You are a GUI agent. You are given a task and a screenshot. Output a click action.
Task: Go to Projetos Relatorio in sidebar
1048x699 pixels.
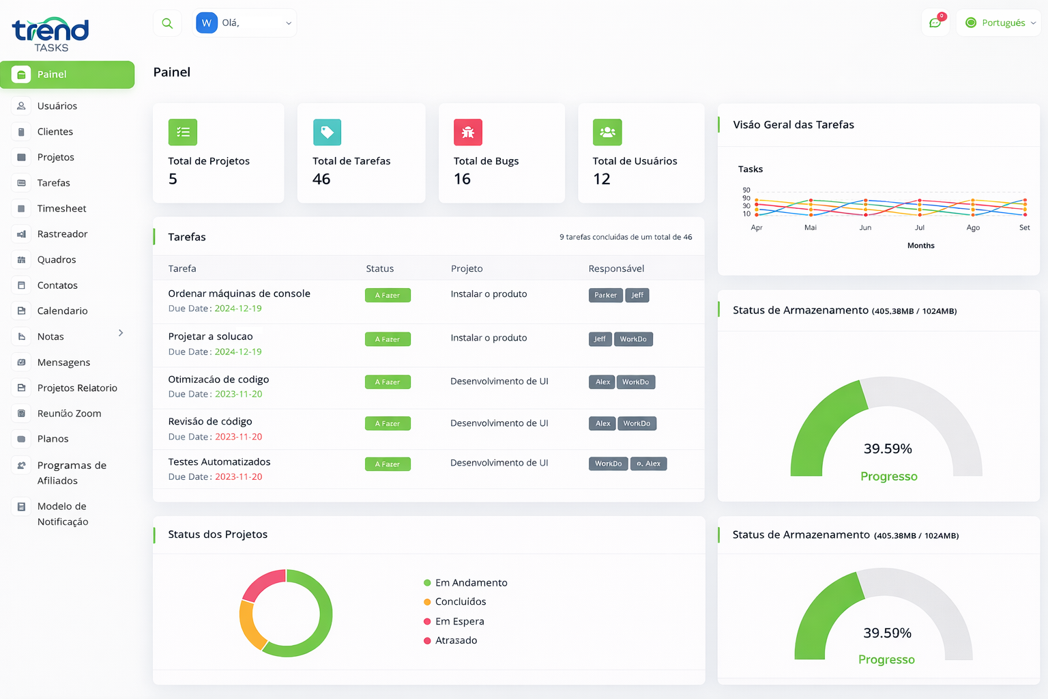(77, 388)
